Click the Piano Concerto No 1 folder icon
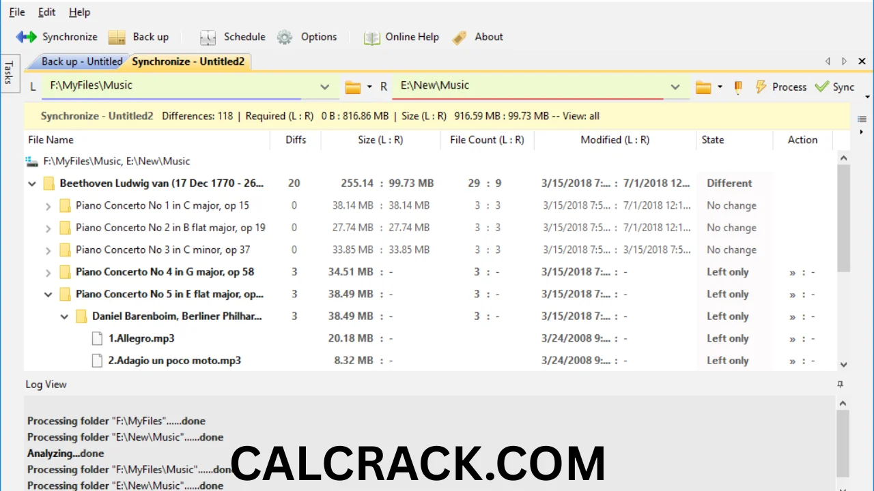The image size is (874, 491). tap(65, 205)
